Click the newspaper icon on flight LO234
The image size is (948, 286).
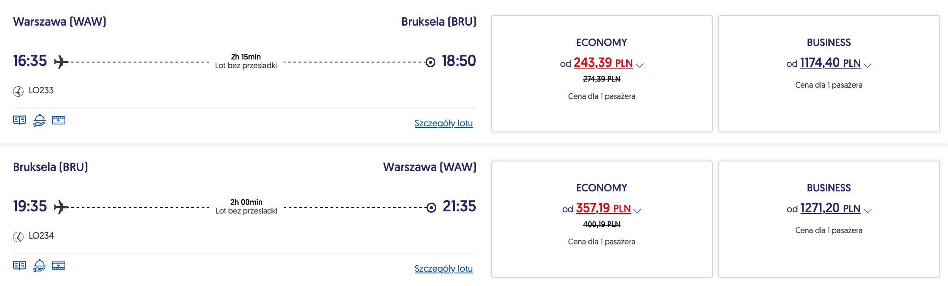tap(20, 266)
